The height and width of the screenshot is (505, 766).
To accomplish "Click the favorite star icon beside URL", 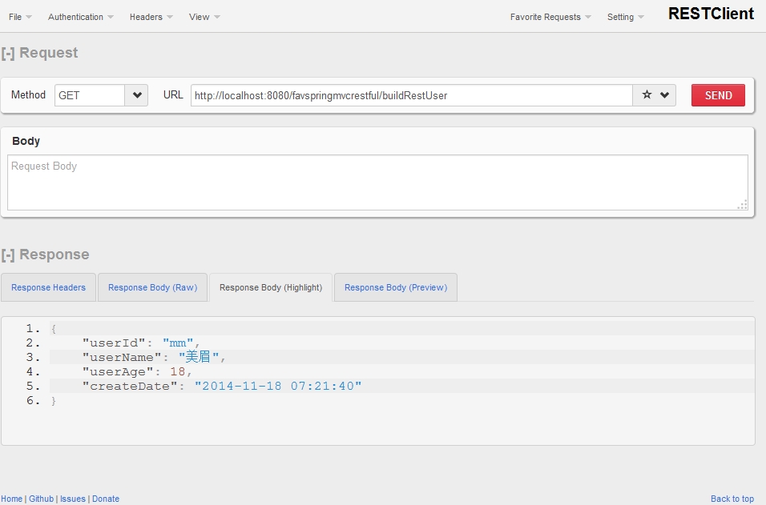I will 647,95.
